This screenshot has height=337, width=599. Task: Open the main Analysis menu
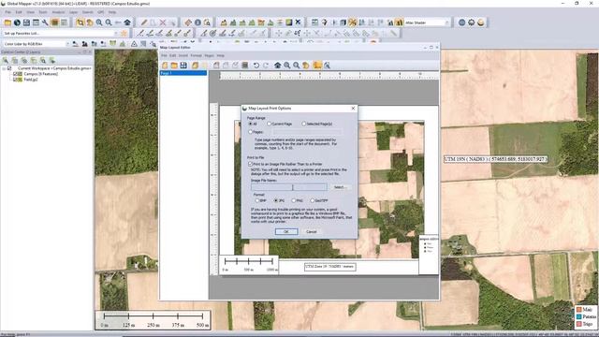point(58,12)
